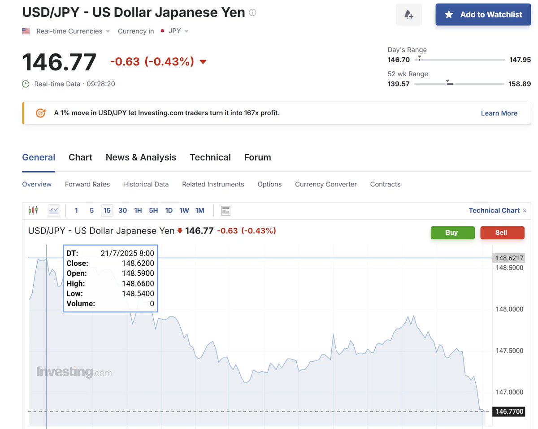The width and height of the screenshot is (538, 429).
Task: Choose the 5H chart interval
Action: (x=153, y=210)
